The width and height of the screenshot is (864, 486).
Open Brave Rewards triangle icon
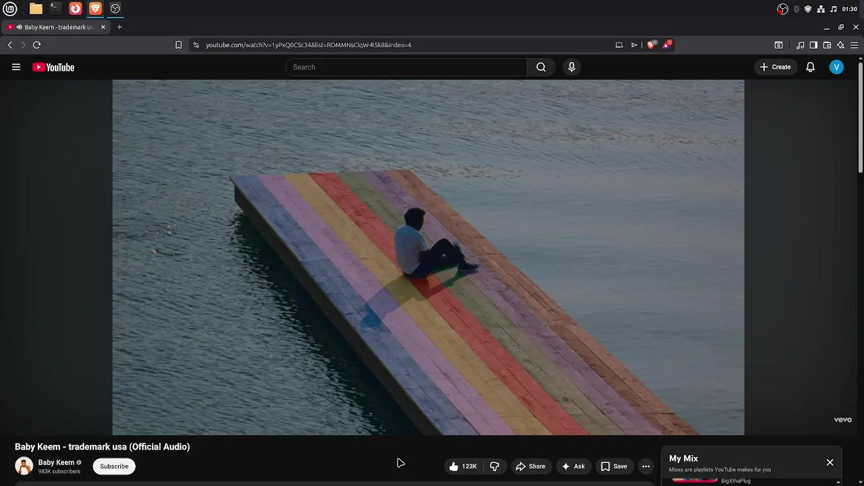[666, 45]
